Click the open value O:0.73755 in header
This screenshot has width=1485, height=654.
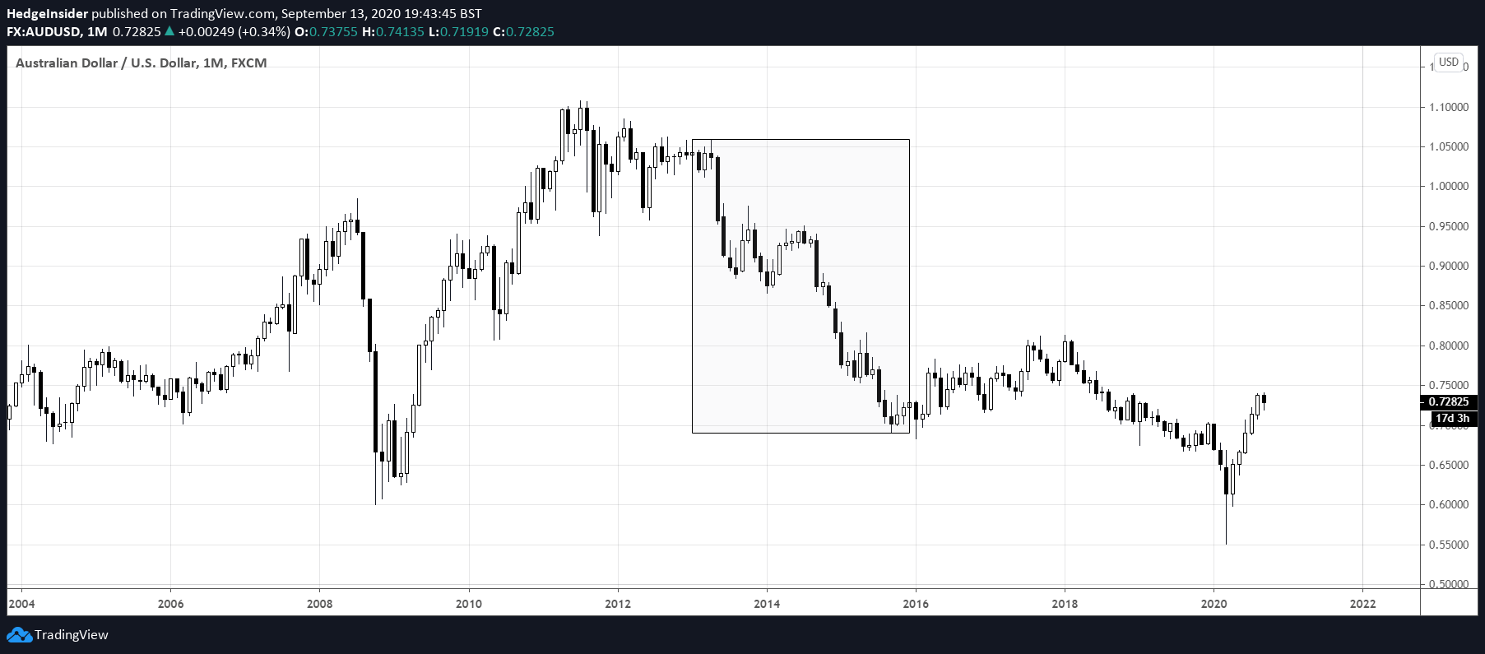tap(326, 31)
